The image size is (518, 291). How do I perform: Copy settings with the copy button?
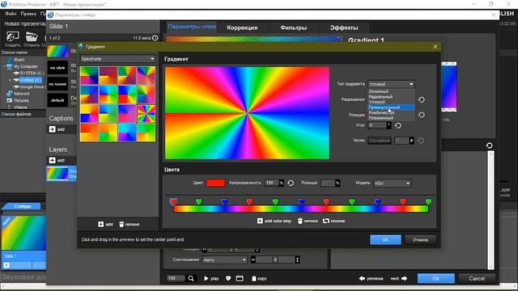click(259, 278)
